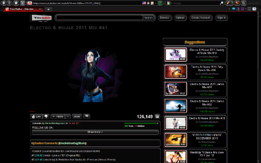
Task: Open the Upload page
Action: click(x=180, y=18)
